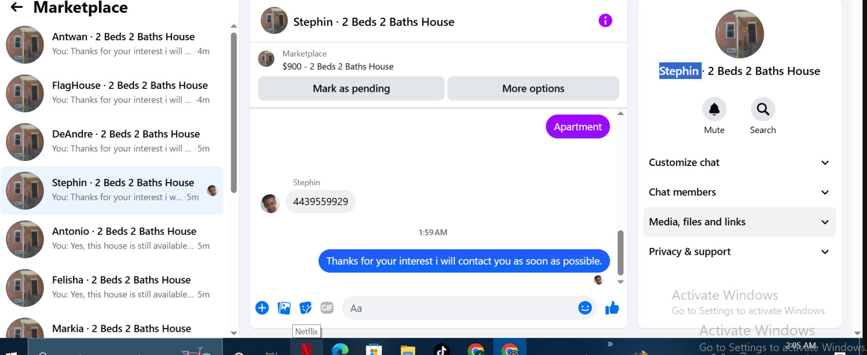
Task: Click the Aa message input field
Action: point(460,308)
